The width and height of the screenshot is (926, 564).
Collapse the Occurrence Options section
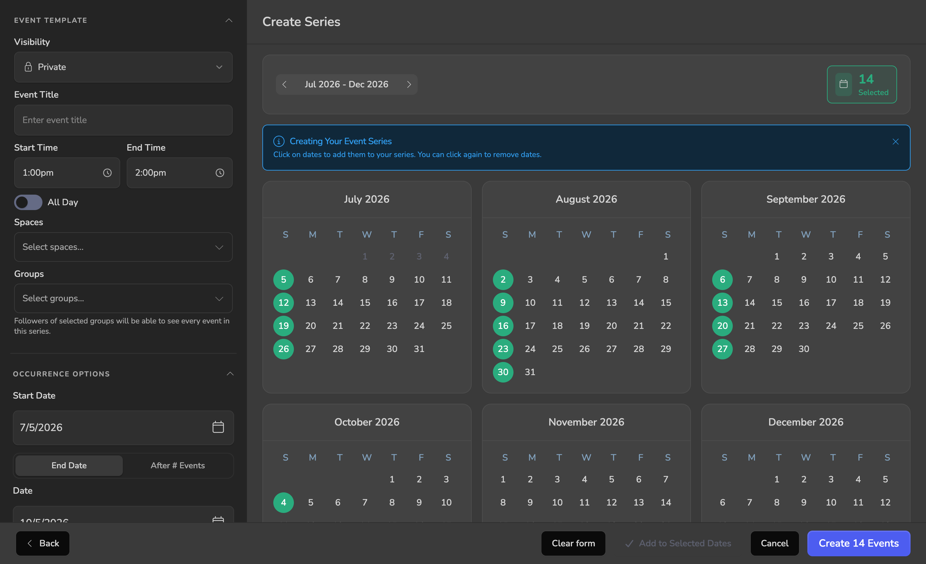pyautogui.click(x=230, y=374)
